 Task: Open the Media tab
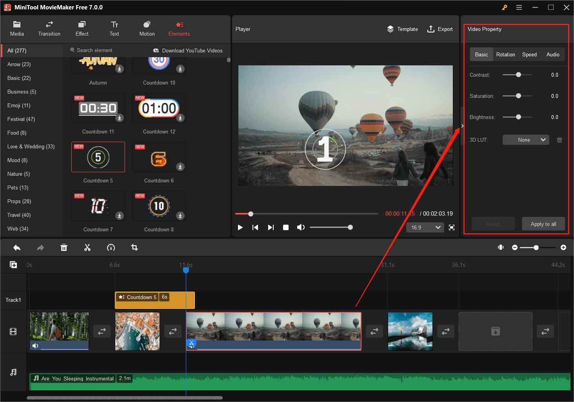17,29
